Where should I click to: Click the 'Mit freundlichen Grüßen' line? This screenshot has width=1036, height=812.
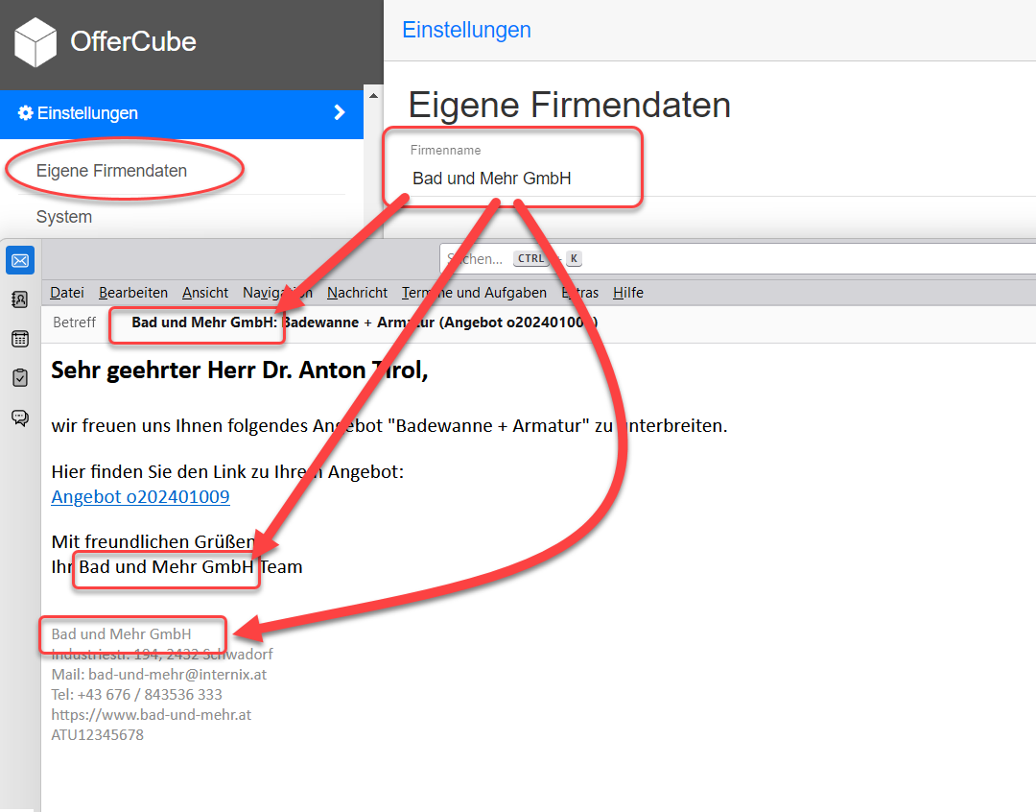(x=153, y=541)
